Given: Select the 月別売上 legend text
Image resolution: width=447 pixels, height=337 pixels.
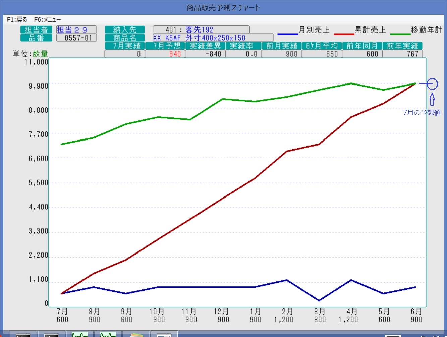Looking at the screenshot, I should 314,30.
